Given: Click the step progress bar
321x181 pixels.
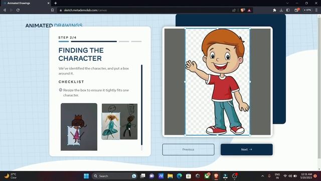Looking at the screenshot, I should (100, 41).
